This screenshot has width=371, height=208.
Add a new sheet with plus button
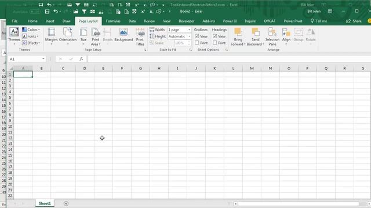66,203
